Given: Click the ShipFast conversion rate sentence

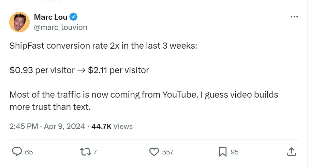Looking at the screenshot, I should tap(103, 46).
